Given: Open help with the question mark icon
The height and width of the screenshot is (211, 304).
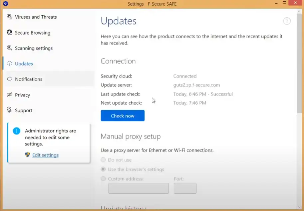Looking at the screenshot, I should click(287, 21).
